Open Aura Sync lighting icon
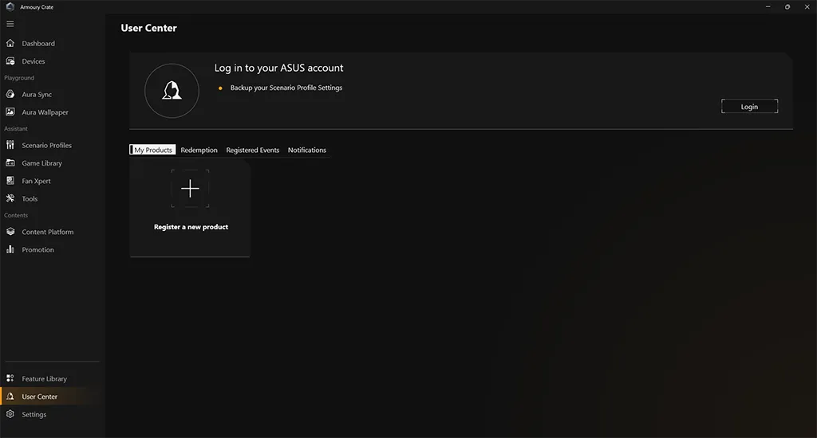This screenshot has height=438, width=817. pyautogui.click(x=10, y=95)
